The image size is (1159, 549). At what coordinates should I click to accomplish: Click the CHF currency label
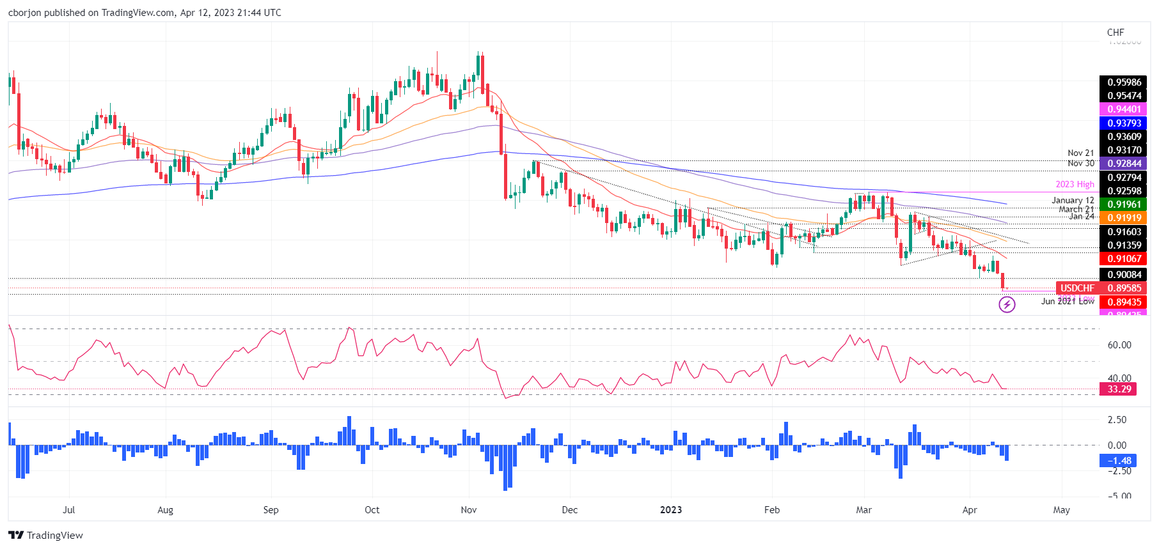[x=1116, y=33]
